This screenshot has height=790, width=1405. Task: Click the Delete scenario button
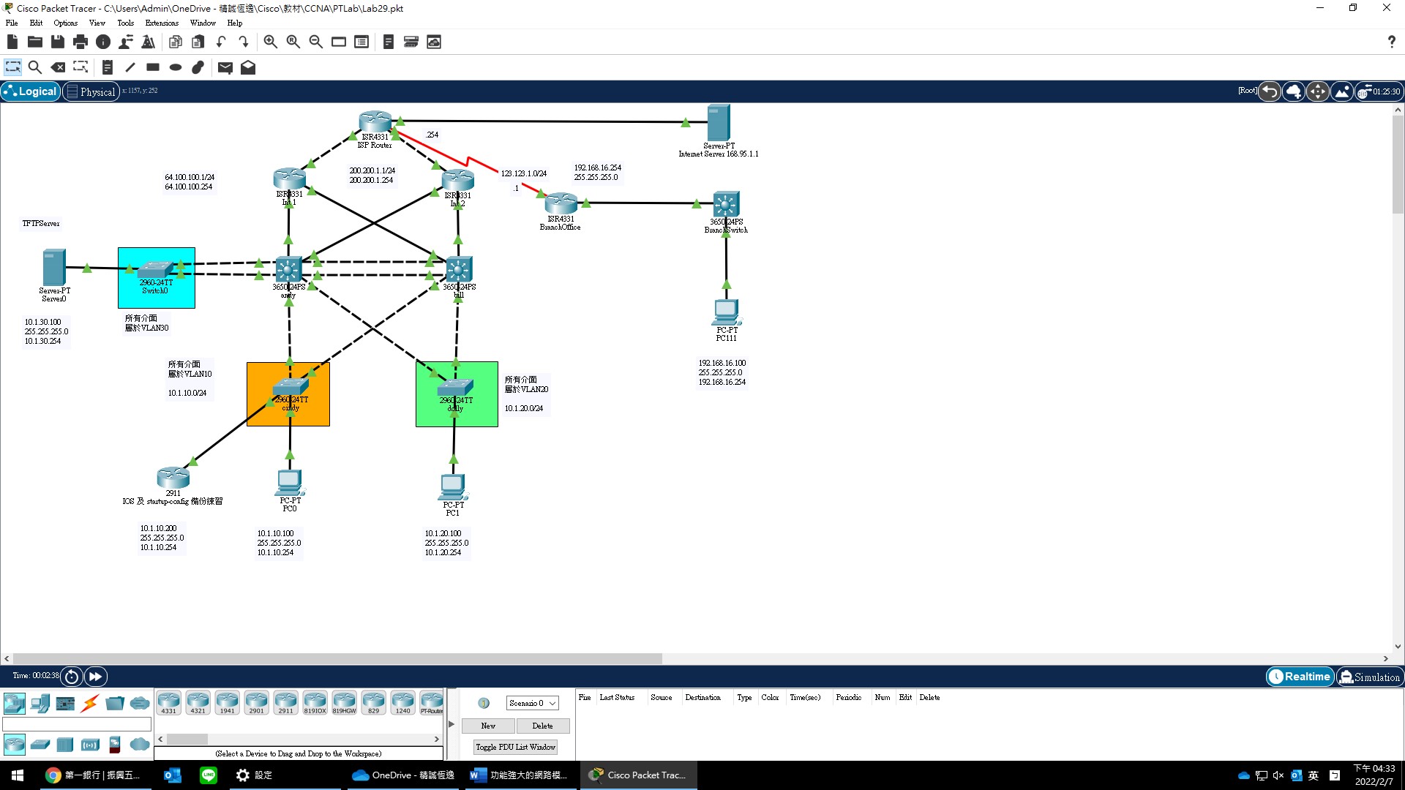tap(542, 726)
